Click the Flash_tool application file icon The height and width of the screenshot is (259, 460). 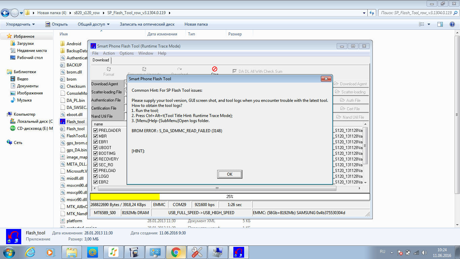[63, 122]
